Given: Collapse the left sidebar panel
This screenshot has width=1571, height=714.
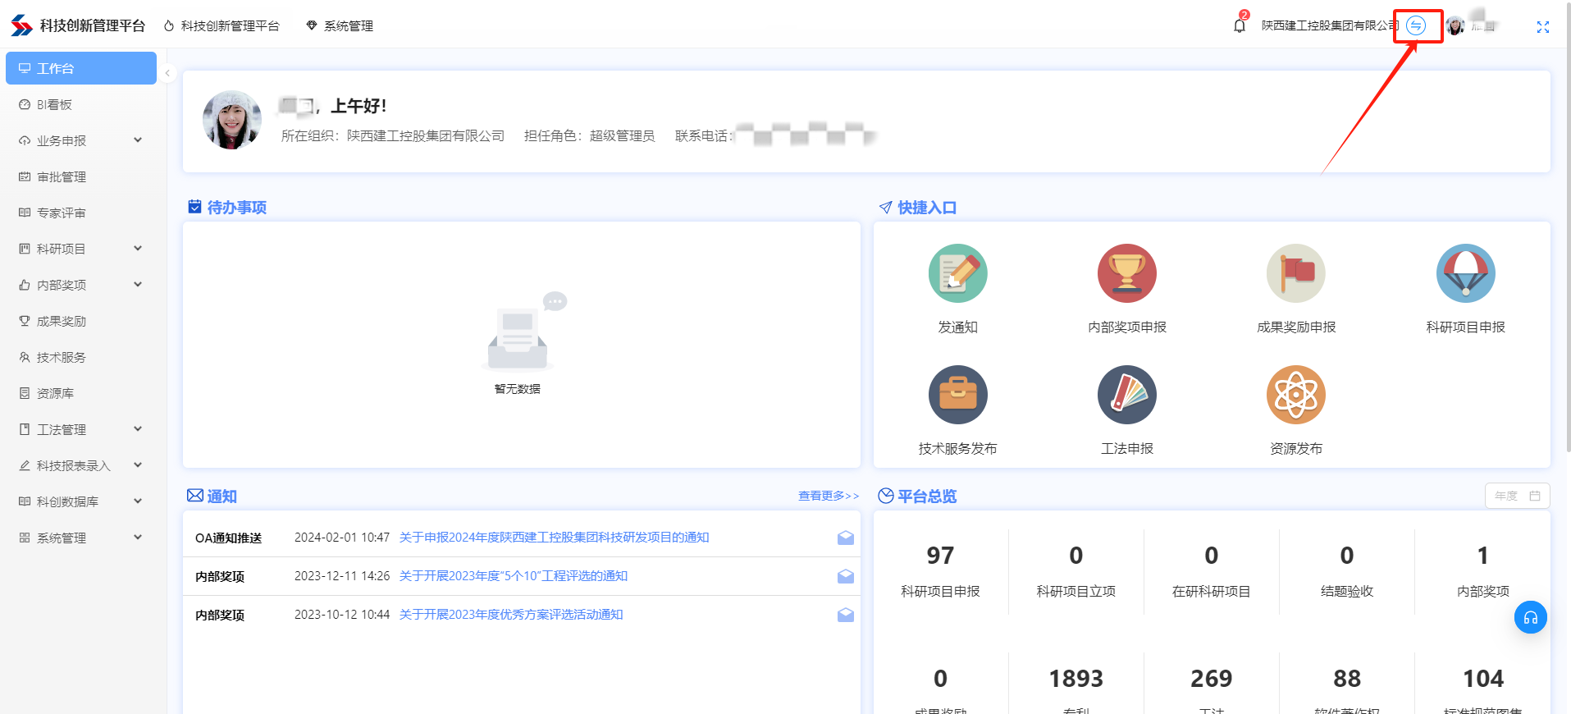Looking at the screenshot, I should pyautogui.click(x=167, y=73).
